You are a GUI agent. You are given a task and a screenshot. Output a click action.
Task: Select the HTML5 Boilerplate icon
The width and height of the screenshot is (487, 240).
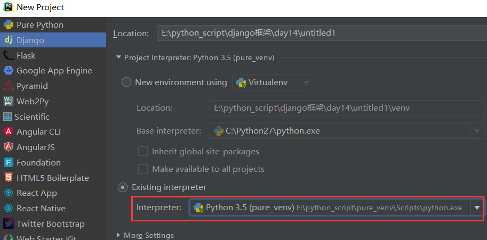coord(8,178)
